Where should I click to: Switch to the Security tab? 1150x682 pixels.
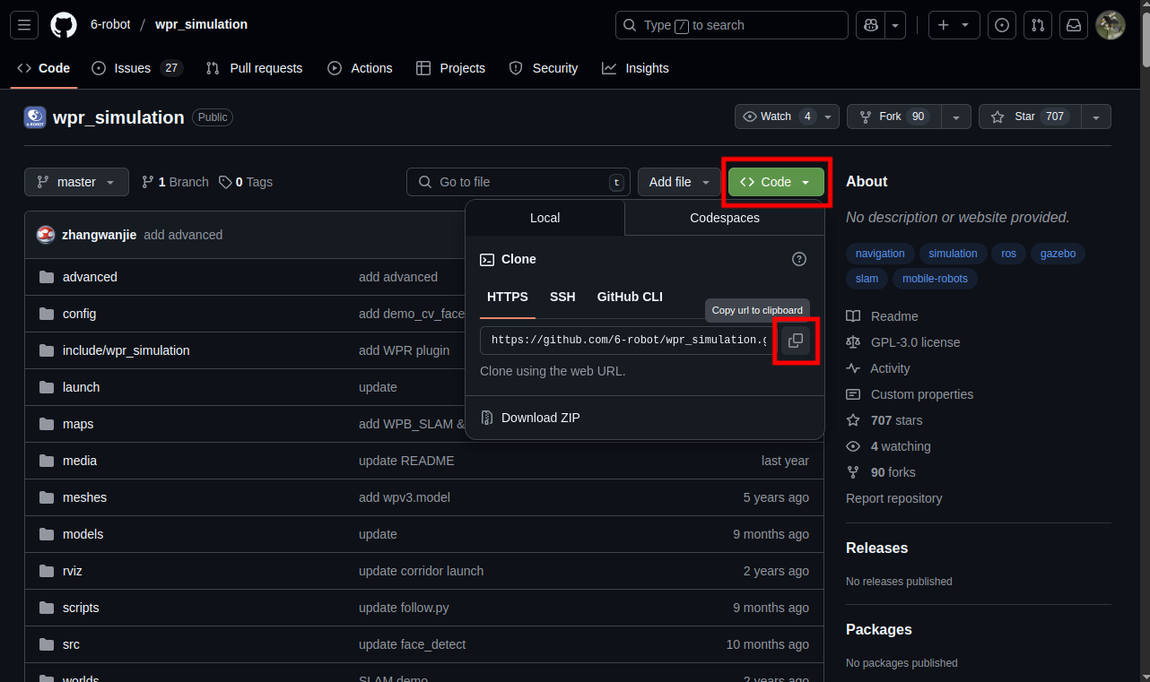click(x=544, y=68)
